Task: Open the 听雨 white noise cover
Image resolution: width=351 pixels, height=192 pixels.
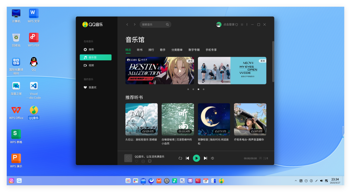Action: 178,119
